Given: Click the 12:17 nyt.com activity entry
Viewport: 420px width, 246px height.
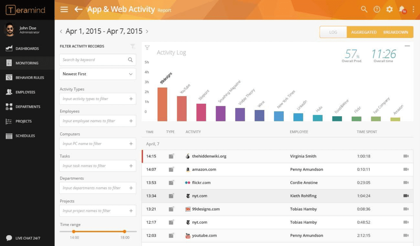Looking at the screenshot, I should (199, 222).
